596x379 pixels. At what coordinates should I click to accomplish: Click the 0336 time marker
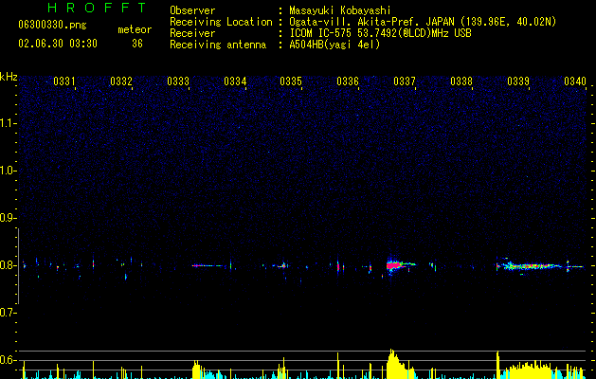(x=348, y=81)
